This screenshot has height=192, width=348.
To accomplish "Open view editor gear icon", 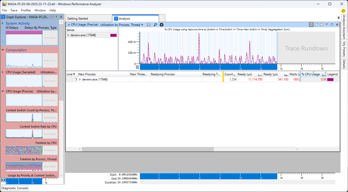I will tap(162, 25).
